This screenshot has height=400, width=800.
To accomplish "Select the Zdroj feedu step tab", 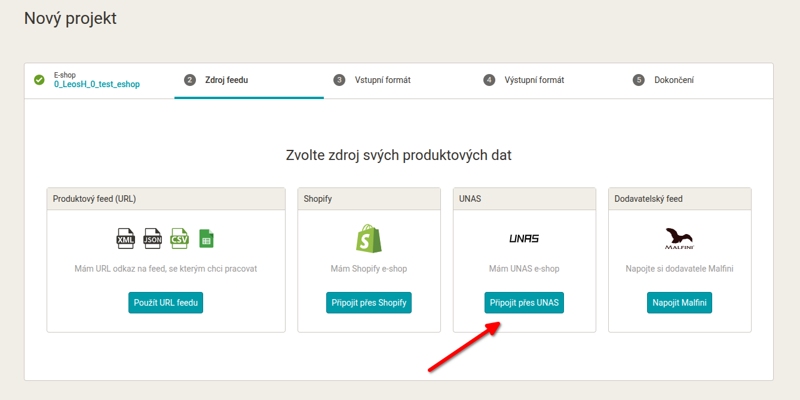I will (x=226, y=80).
